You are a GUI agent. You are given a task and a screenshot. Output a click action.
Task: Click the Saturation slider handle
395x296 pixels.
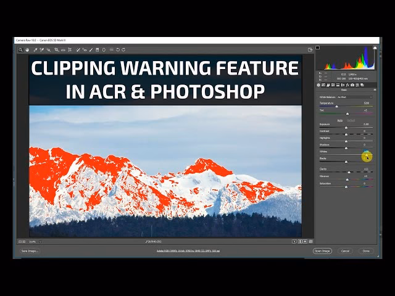point(346,187)
